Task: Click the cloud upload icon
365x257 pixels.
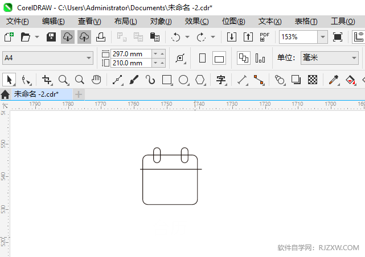Action: tap(84, 37)
